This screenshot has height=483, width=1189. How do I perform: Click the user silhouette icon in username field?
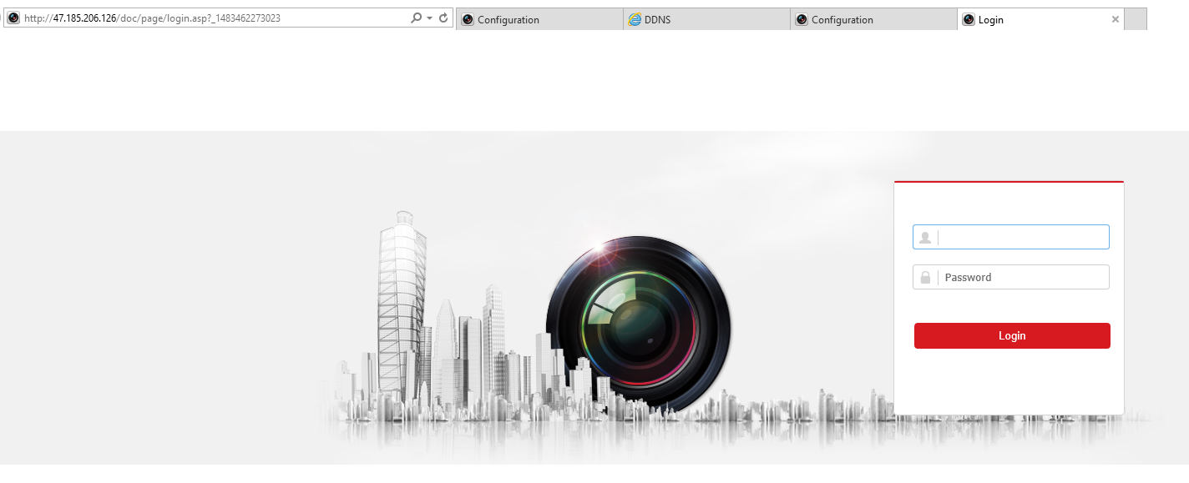click(x=925, y=238)
